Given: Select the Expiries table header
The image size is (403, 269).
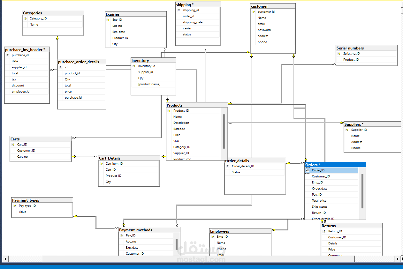Looking at the screenshot, I should click(x=136, y=14).
